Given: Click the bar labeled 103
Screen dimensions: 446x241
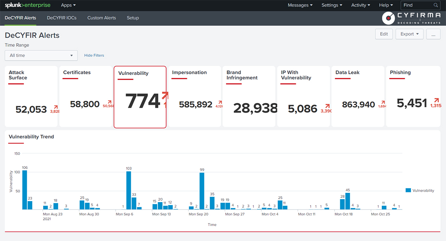Looking at the screenshot, I should point(129,191).
